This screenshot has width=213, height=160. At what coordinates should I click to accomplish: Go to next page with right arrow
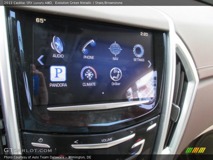tap(150, 64)
